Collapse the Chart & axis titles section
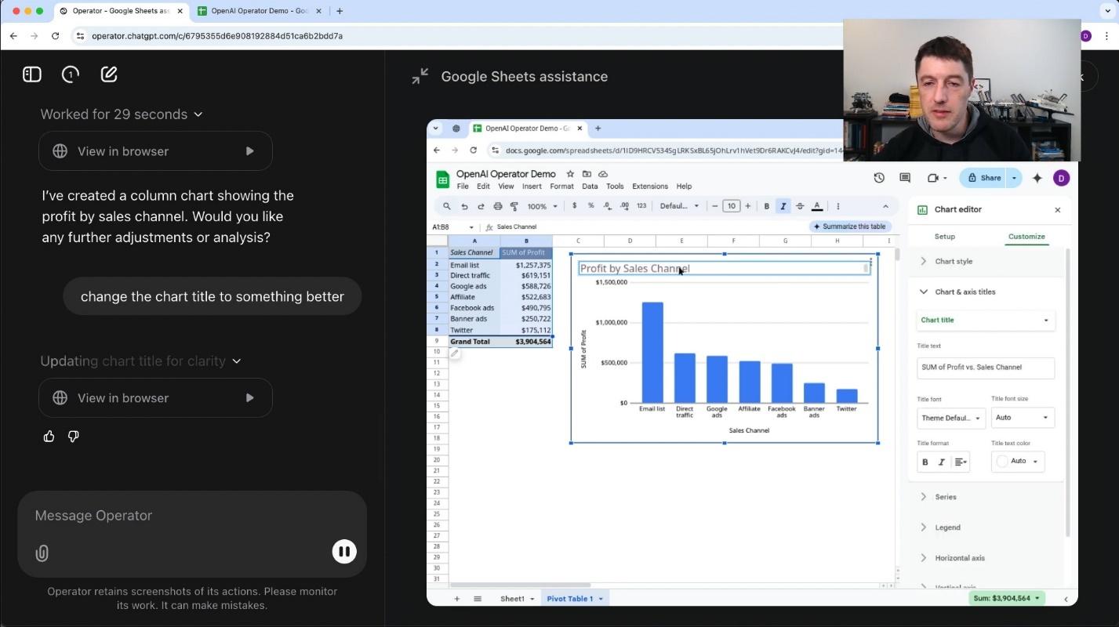This screenshot has height=627, width=1119. (x=986, y=292)
